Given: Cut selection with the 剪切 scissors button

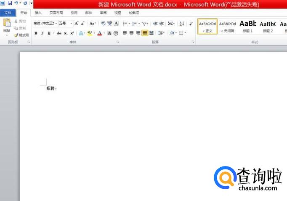Looking at the screenshot, I should (x=20, y=21).
